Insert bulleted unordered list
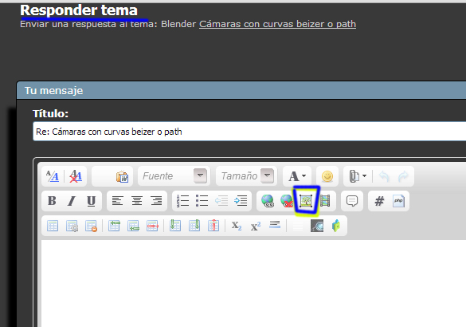This screenshot has height=327, width=466. (x=202, y=201)
